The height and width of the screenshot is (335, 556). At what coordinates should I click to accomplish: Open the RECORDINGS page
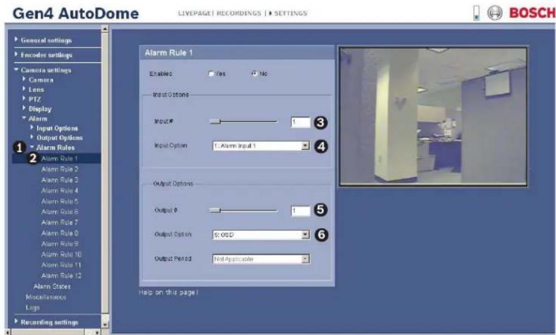click(x=238, y=13)
